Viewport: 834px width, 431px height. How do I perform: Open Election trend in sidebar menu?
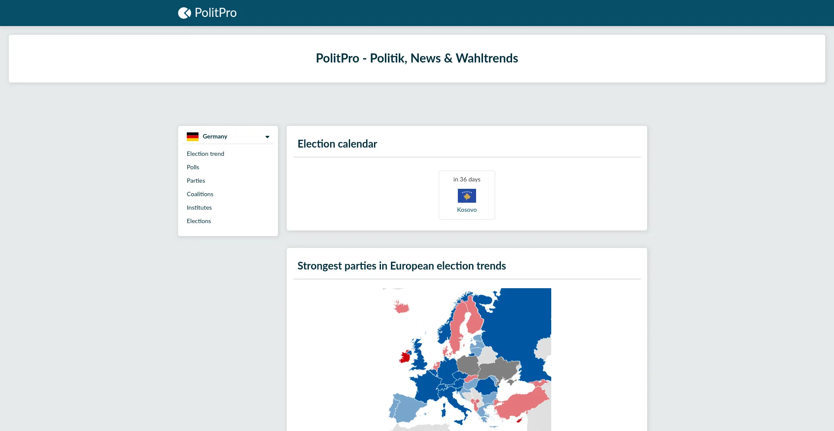coord(205,154)
